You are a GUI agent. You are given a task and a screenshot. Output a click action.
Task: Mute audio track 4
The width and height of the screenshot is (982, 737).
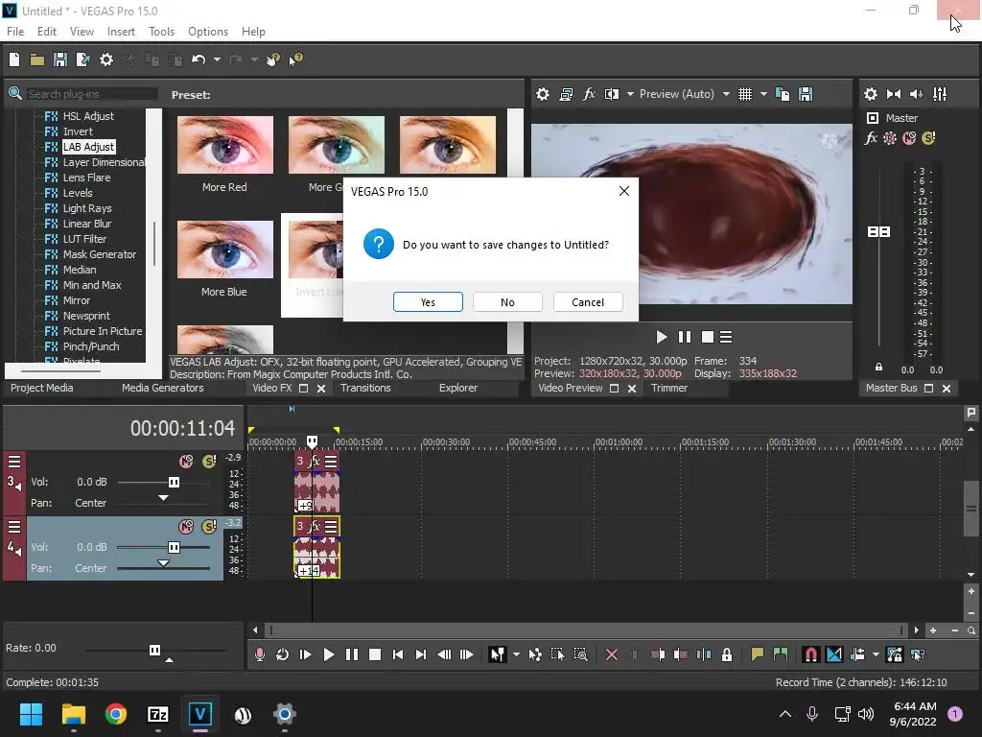coord(186,527)
